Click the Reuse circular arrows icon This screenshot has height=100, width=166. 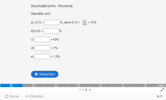pos(7,96)
